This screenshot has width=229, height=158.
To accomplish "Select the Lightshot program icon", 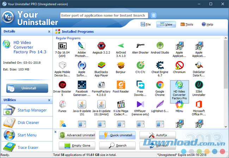I will 160,104.
